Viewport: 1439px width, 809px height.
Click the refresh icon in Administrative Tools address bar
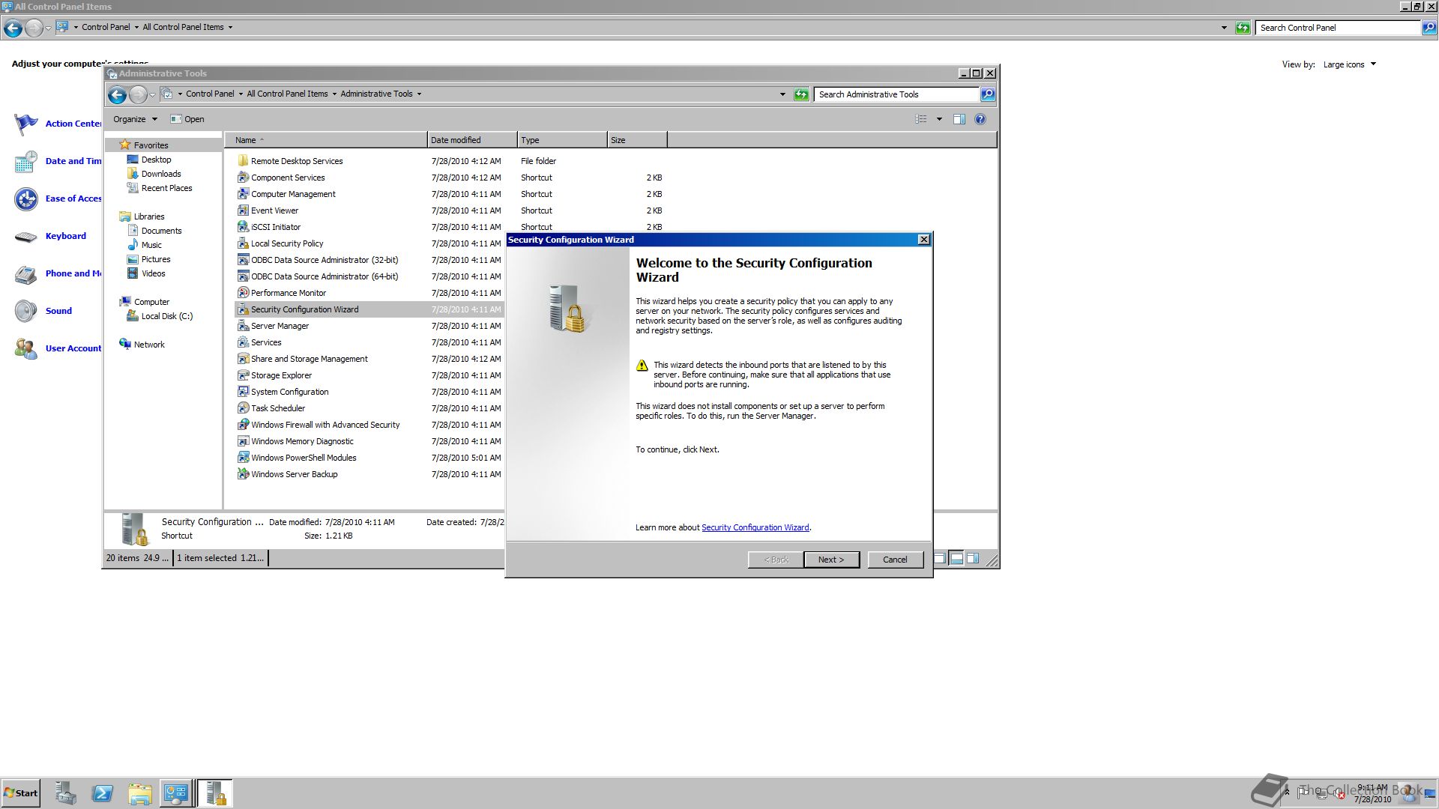click(801, 94)
